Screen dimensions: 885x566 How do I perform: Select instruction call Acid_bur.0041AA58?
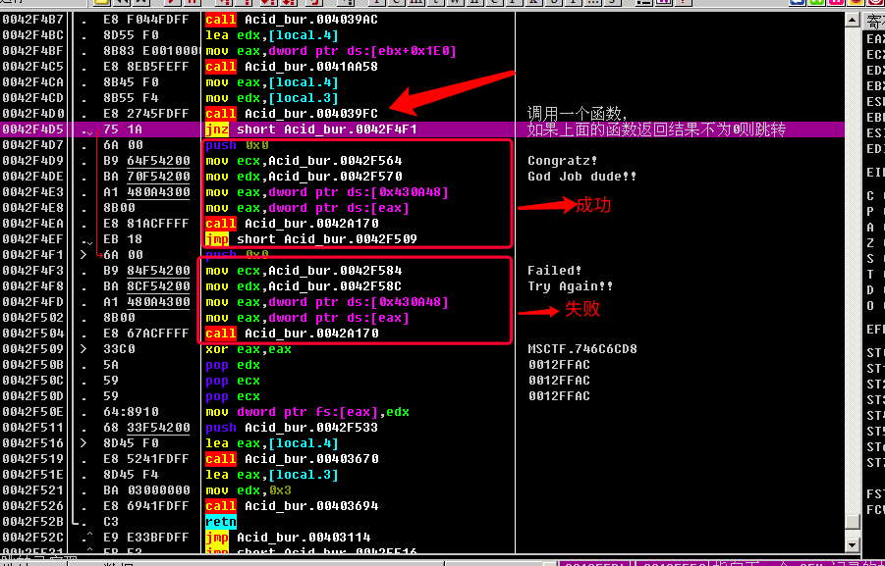[x=292, y=67]
